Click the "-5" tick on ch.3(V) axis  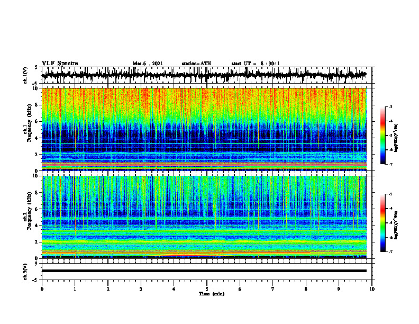pyautogui.click(x=36, y=280)
